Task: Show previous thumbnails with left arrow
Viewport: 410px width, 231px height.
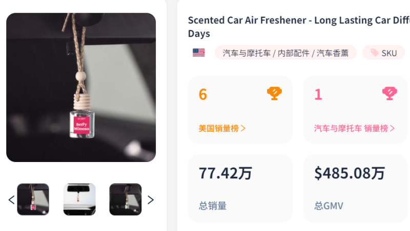Action: (11, 199)
